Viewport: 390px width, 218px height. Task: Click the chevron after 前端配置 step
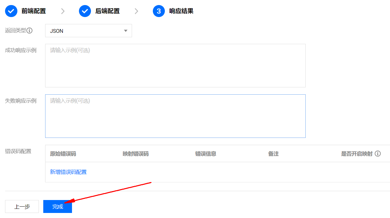tap(63, 11)
